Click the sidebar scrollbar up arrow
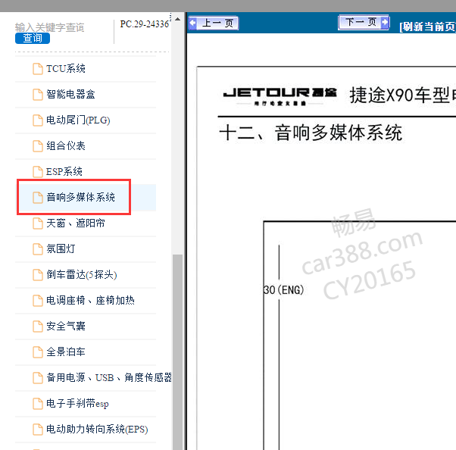The width and height of the screenshot is (456, 450). [x=178, y=19]
